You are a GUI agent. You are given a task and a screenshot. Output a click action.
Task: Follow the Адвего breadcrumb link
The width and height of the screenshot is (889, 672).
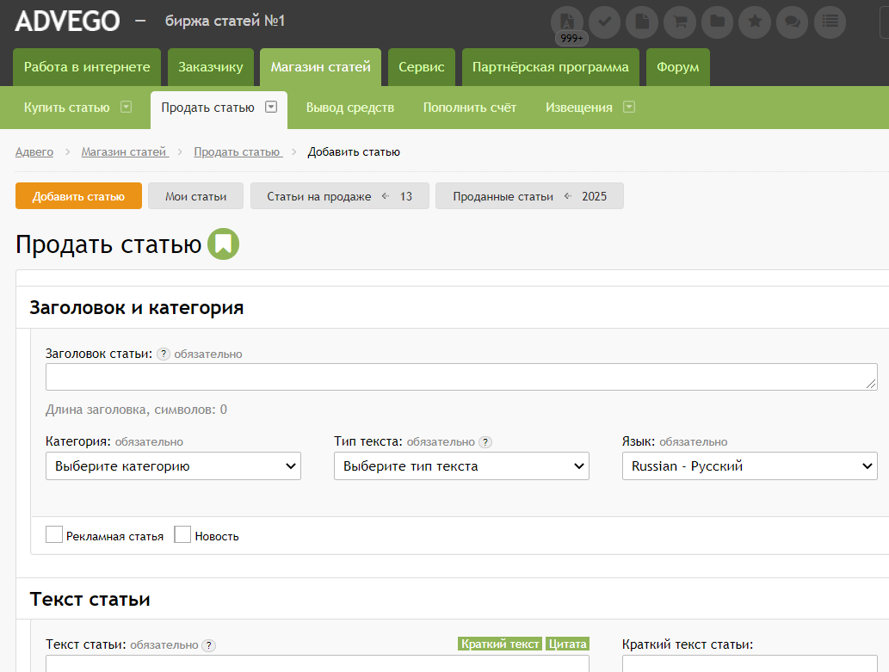pyautogui.click(x=34, y=152)
